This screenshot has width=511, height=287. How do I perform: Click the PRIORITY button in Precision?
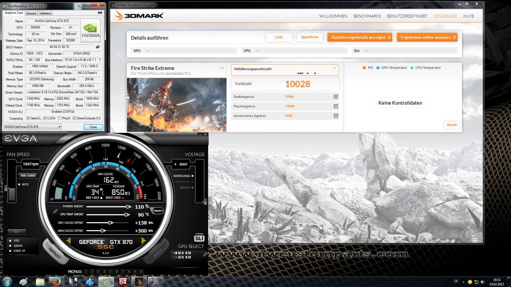click(x=158, y=211)
